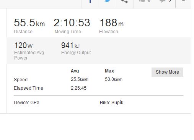Click the Max column header

109,71
